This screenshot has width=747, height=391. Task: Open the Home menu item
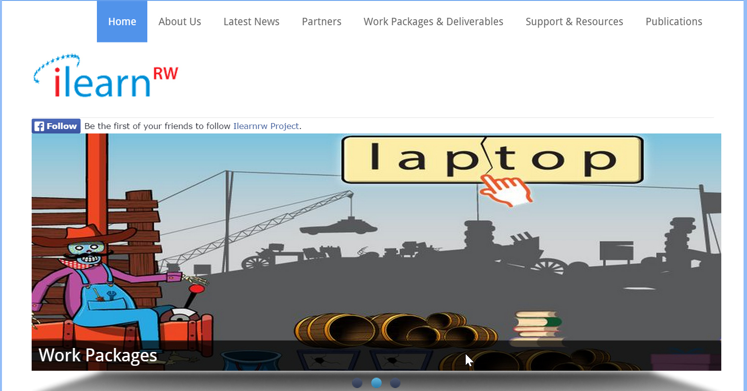[122, 22]
